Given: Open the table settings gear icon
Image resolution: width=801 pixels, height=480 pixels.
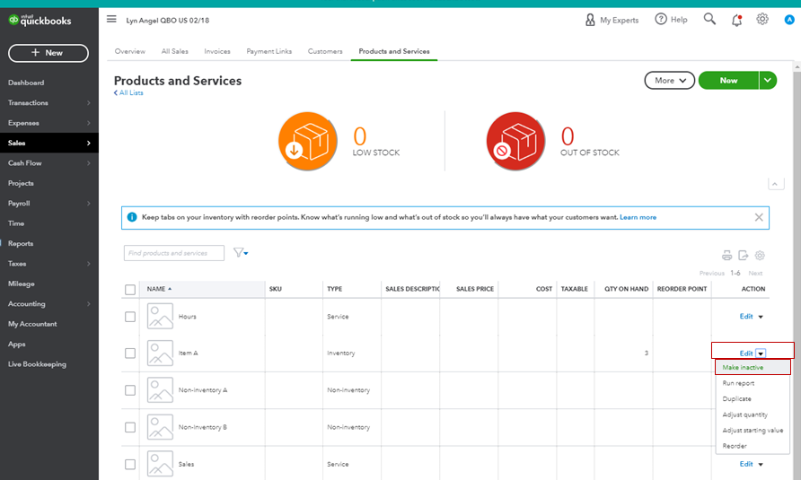Looking at the screenshot, I should click(760, 256).
